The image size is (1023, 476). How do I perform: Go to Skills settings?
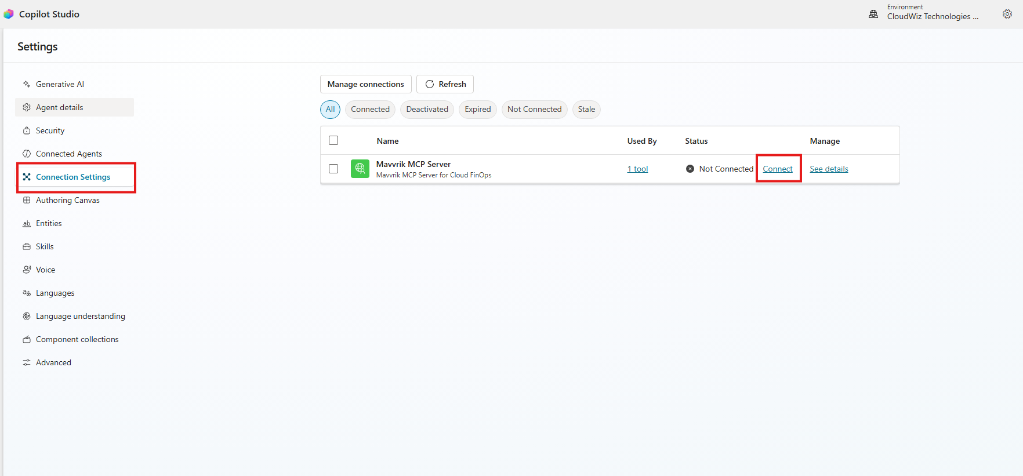pyautogui.click(x=74, y=246)
